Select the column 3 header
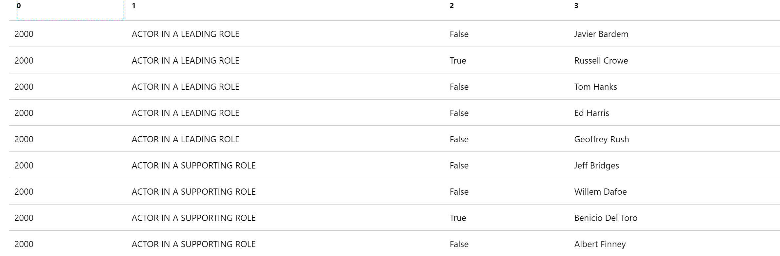Screen dimensions: 780x256 click(576, 6)
